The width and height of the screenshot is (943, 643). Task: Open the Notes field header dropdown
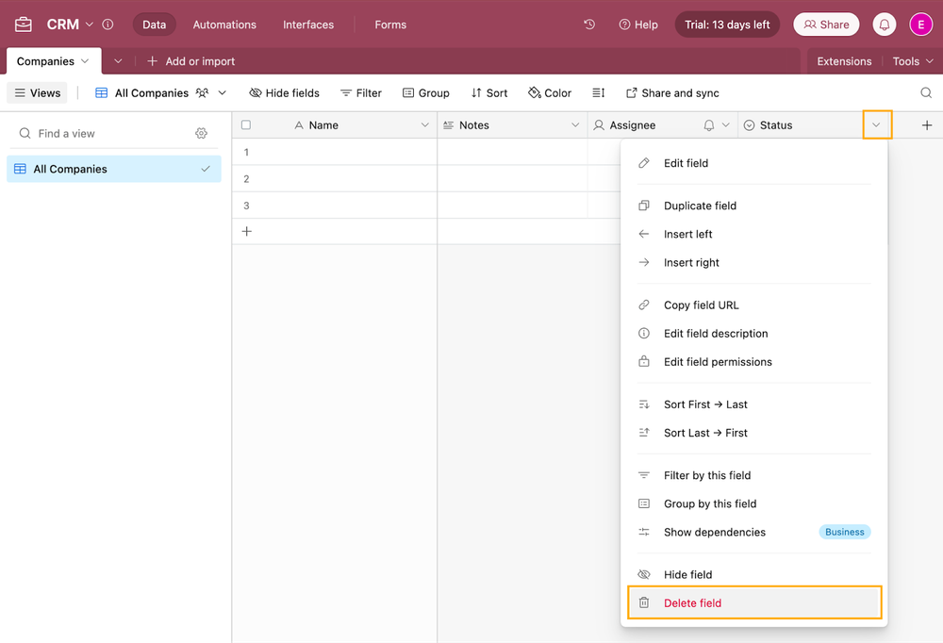click(575, 124)
